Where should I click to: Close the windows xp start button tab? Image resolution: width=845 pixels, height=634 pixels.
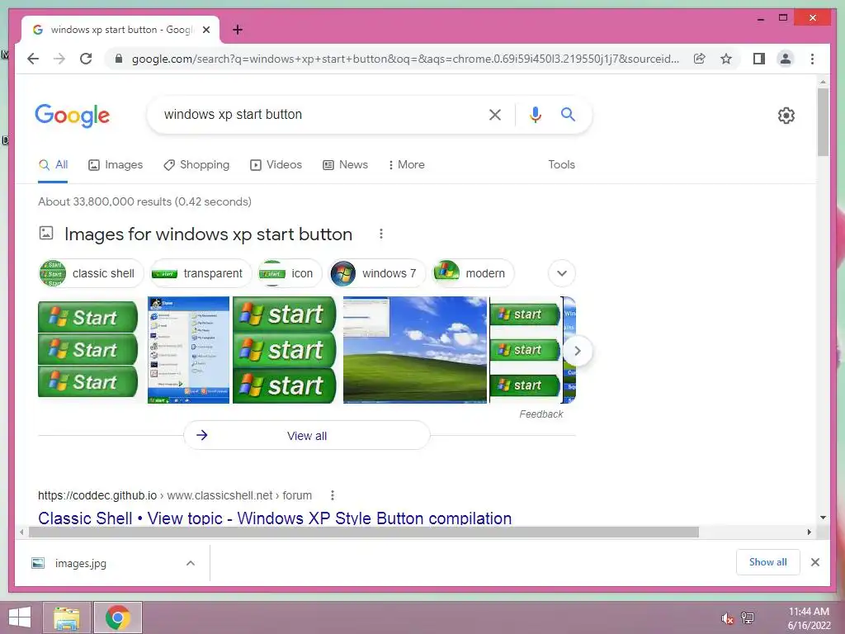pyautogui.click(x=205, y=30)
